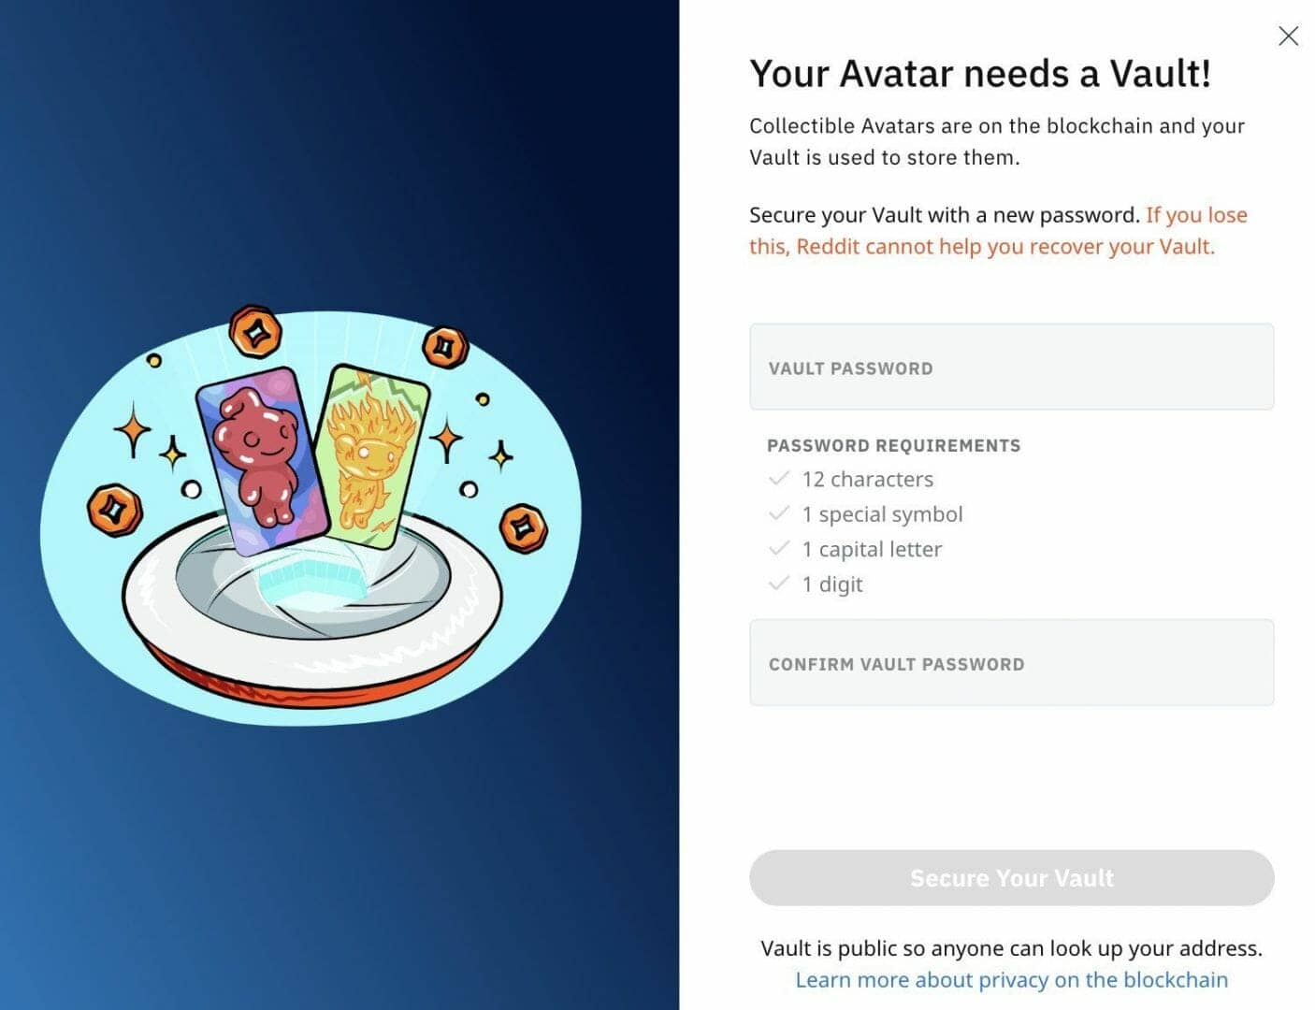Click the Secure Your Vault button

(1011, 877)
